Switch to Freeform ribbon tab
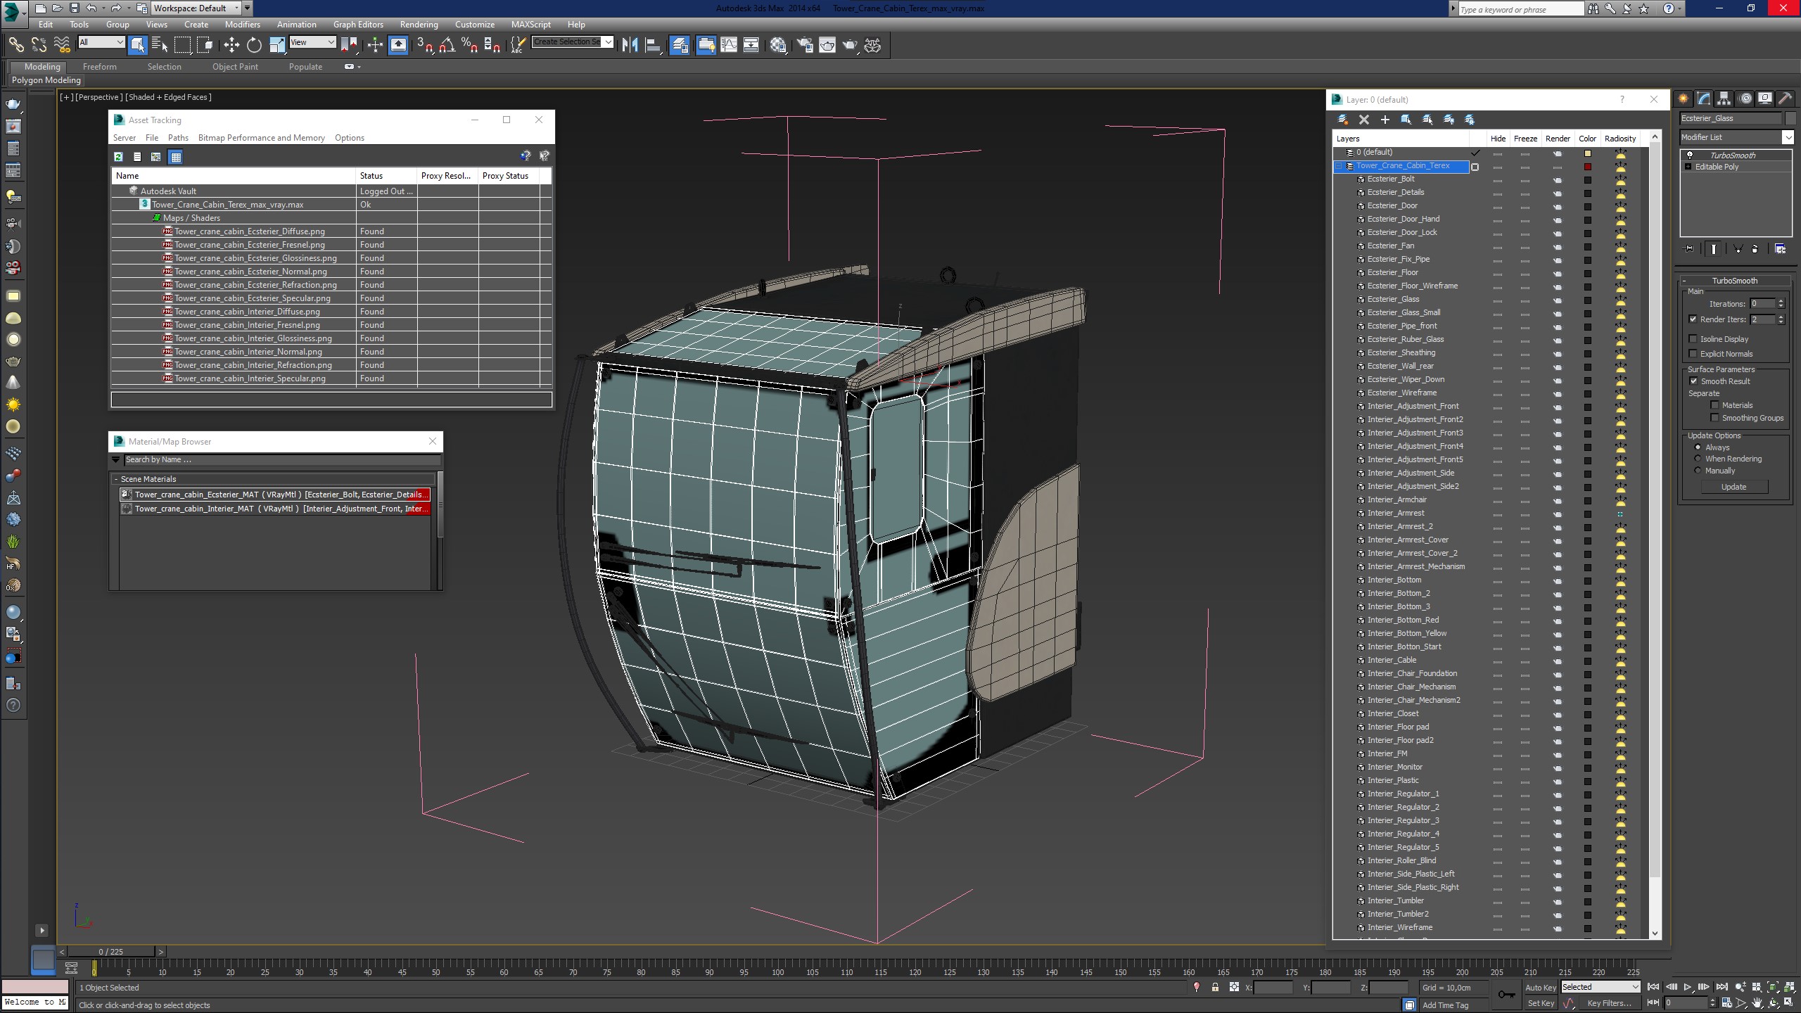This screenshot has width=1801, height=1013. (x=99, y=67)
